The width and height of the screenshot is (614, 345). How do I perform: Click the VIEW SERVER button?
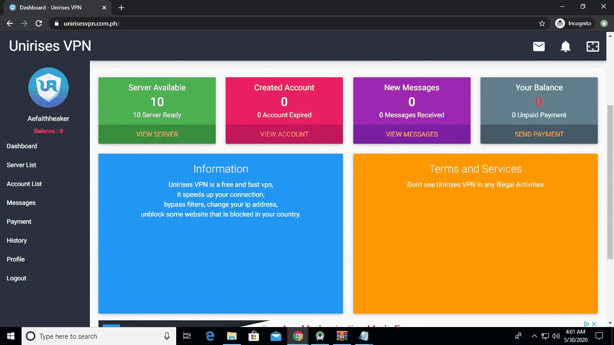157,134
